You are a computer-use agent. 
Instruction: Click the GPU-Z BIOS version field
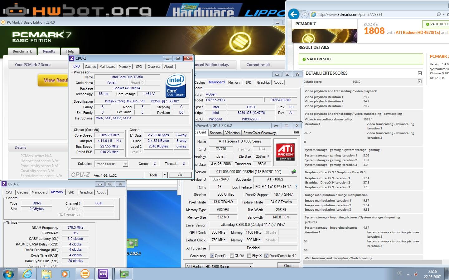click(x=249, y=172)
